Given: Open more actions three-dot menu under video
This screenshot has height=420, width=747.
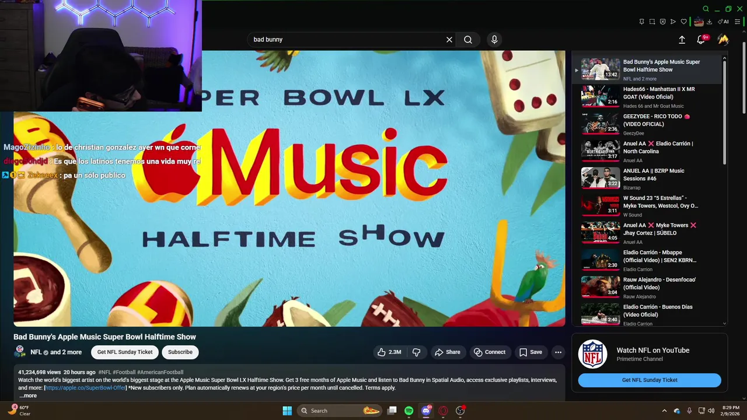Looking at the screenshot, I should point(558,352).
